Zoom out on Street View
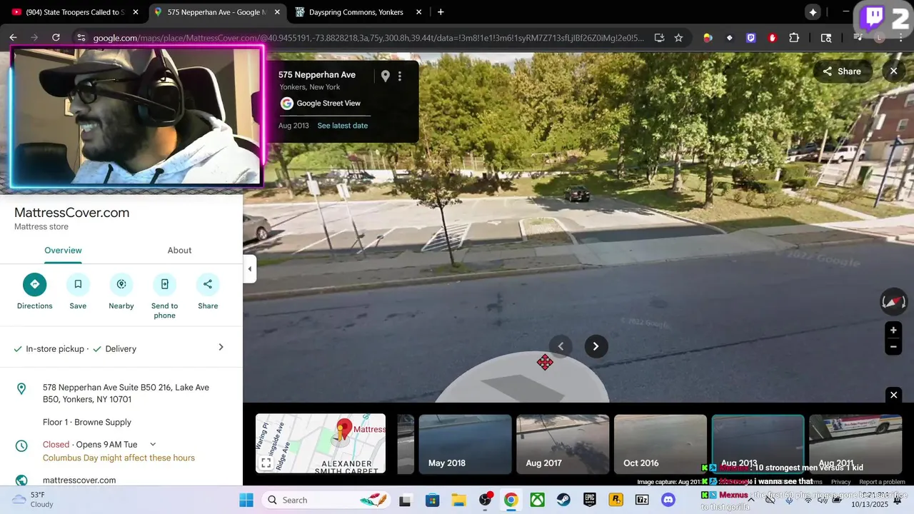Screen dimensions: 914x514 [893, 347]
